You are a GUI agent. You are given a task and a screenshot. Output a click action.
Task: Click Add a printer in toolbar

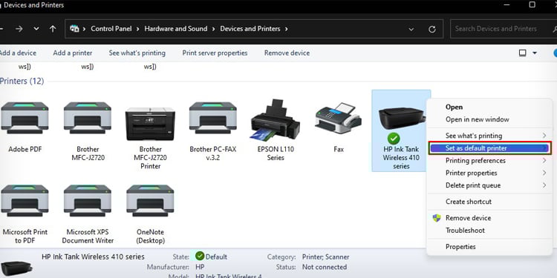click(73, 53)
